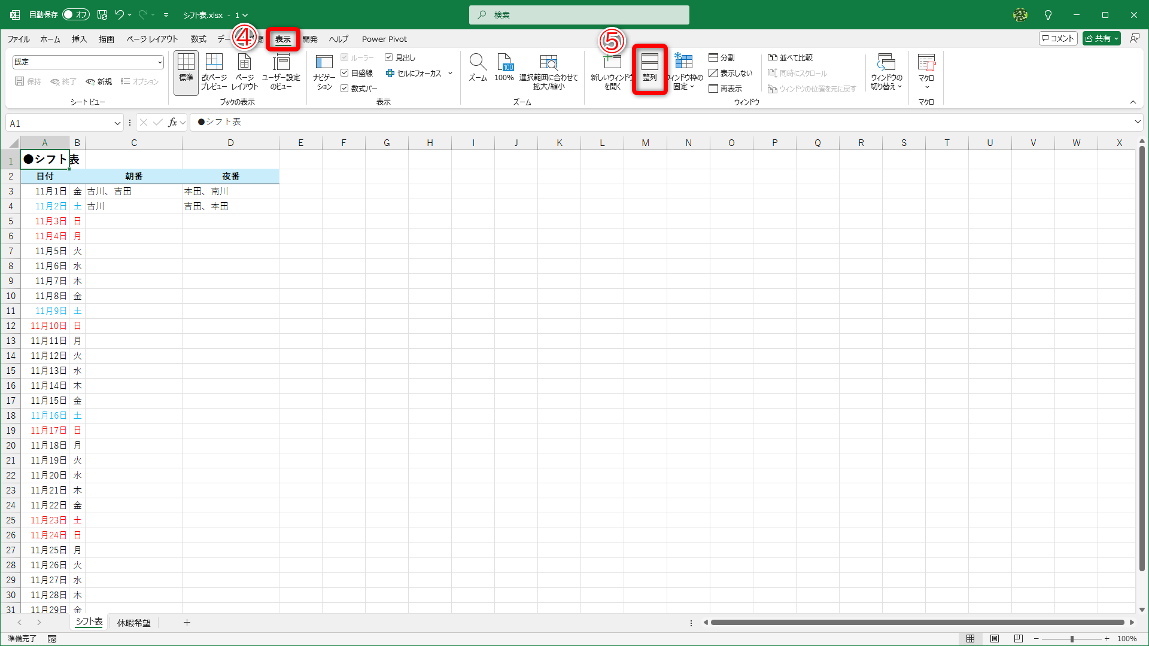
Task: Switch to the 休暇希望 sheet tab
Action: (x=133, y=623)
